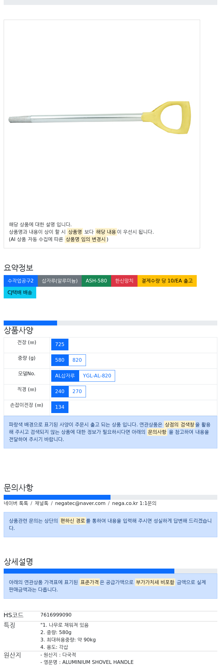Click the nega.co.kr 1:1문의 contact
This screenshot has height=666, width=221.
(134, 503)
